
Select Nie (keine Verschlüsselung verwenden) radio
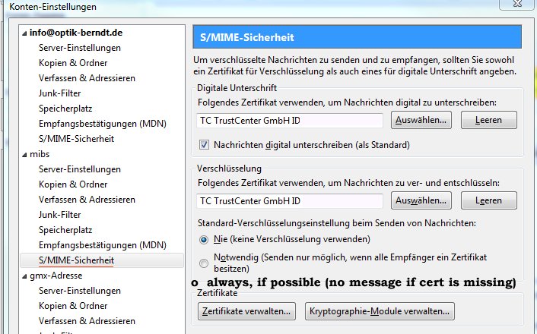(x=204, y=240)
